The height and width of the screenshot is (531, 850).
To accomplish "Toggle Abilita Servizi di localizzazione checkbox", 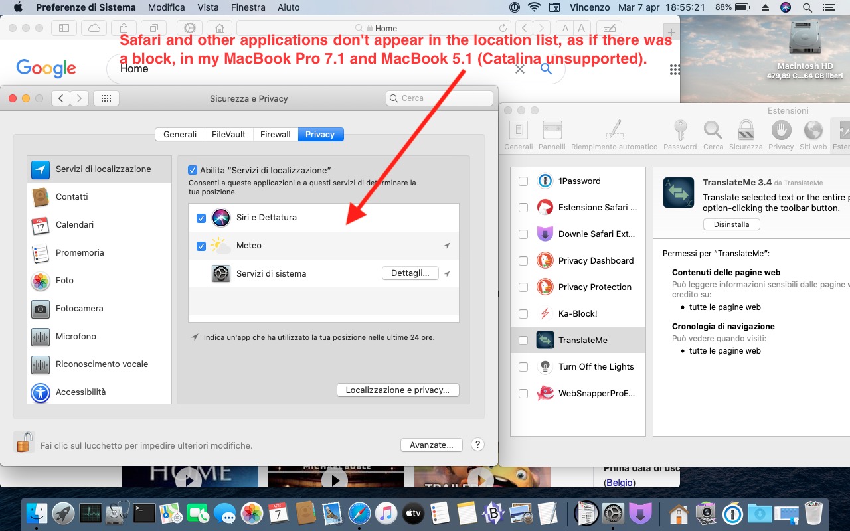I will click(193, 170).
